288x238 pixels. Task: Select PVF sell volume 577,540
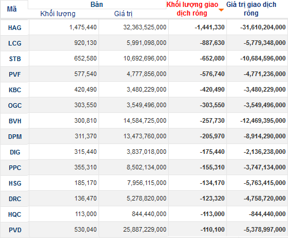pos(85,74)
